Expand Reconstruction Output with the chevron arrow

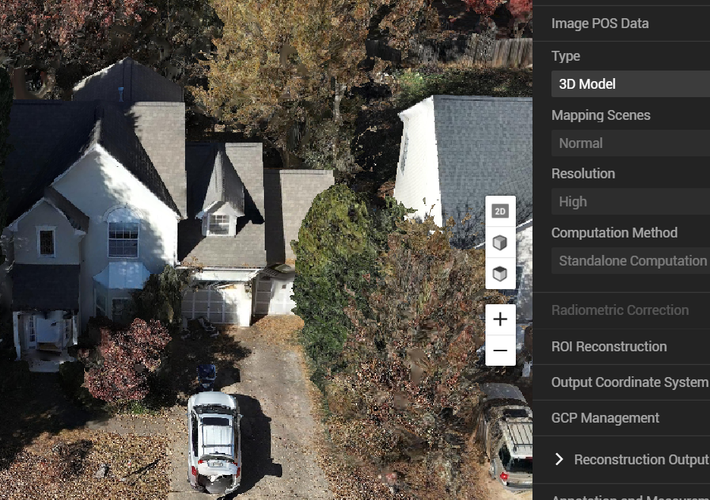pyautogui.click(x=559, y=459)
